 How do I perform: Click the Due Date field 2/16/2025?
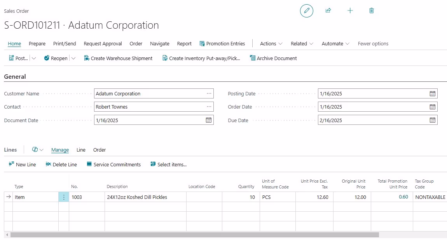[x=377, y=120]
